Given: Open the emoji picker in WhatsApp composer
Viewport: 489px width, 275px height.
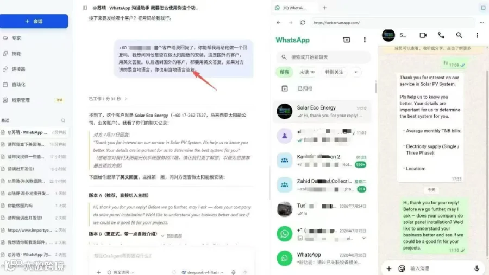Looking at the screenshot, I should click(402, 268).
